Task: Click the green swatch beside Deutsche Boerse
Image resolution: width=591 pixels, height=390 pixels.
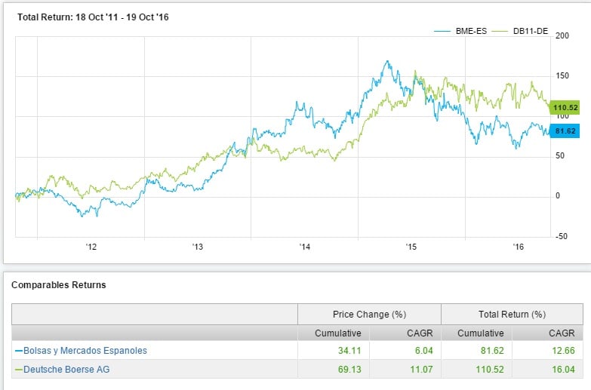Action: click(x=18, y=369)
